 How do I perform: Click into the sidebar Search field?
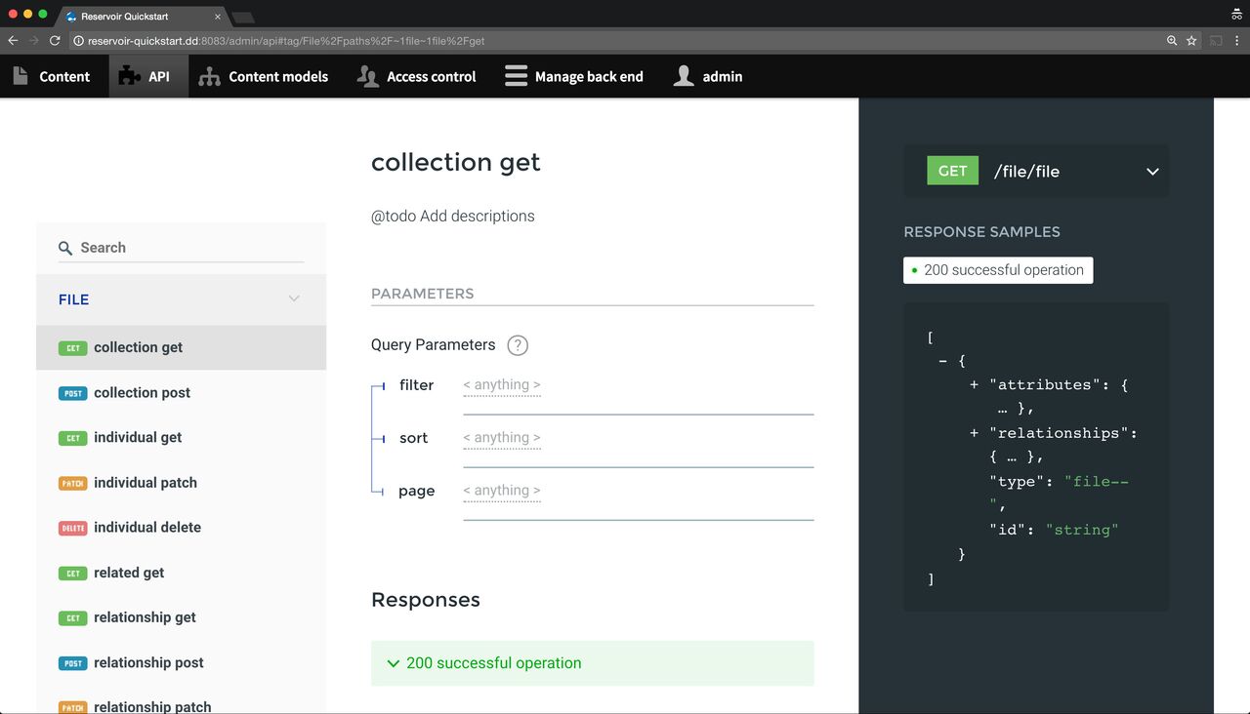[176, 248]
